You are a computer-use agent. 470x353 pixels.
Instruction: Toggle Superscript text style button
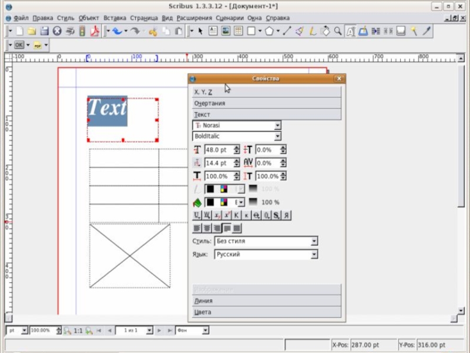pos(227,215)
